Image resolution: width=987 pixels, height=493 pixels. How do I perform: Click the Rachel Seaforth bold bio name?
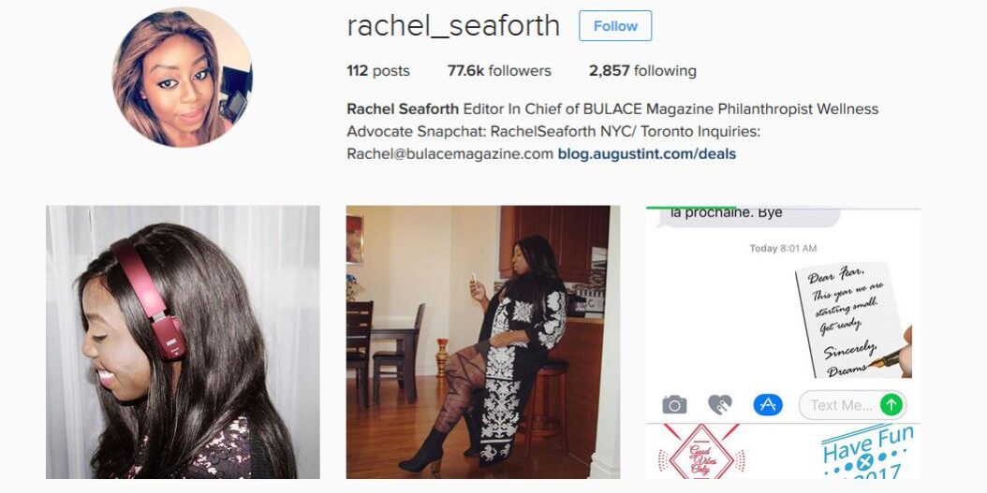[403, 109]
